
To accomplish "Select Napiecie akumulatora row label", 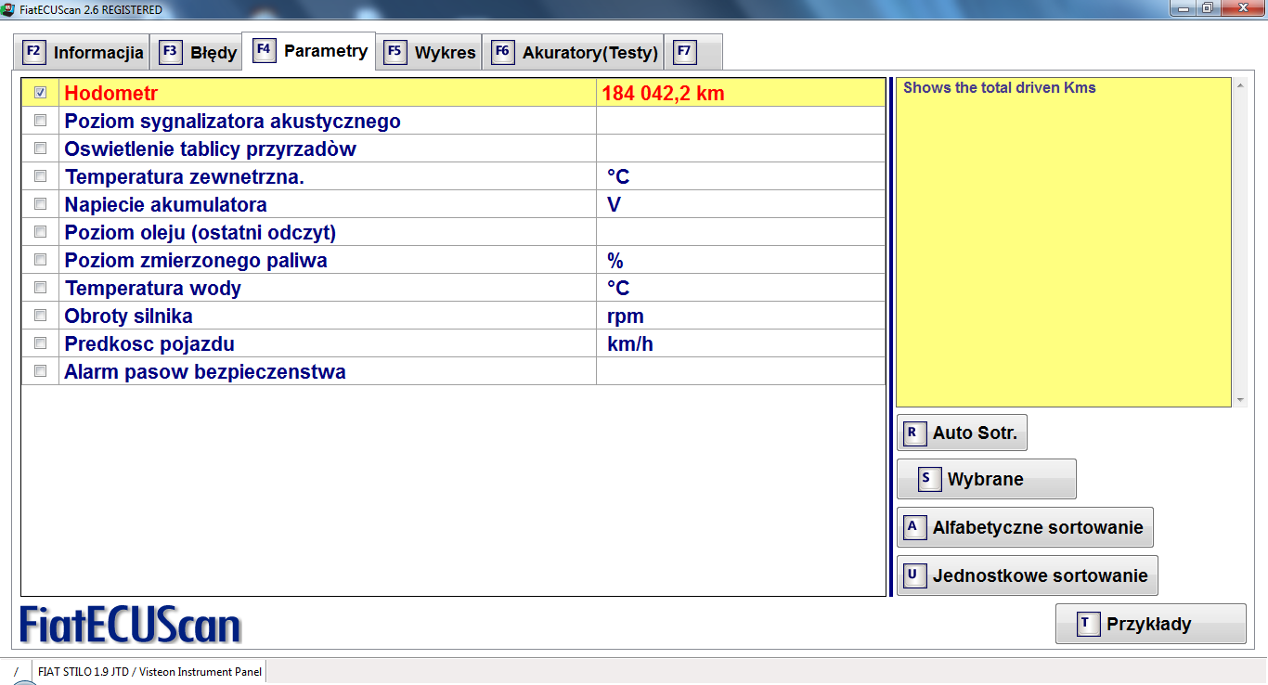I will pos(165,204).
